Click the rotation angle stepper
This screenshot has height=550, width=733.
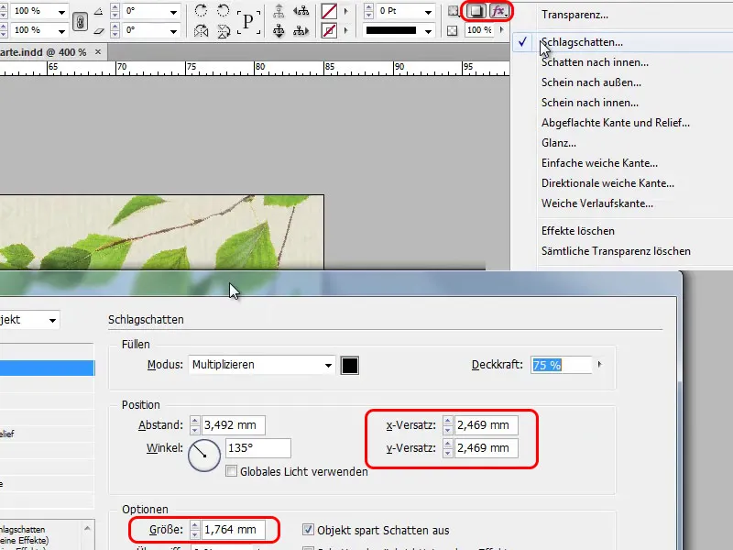click(115, 11)
